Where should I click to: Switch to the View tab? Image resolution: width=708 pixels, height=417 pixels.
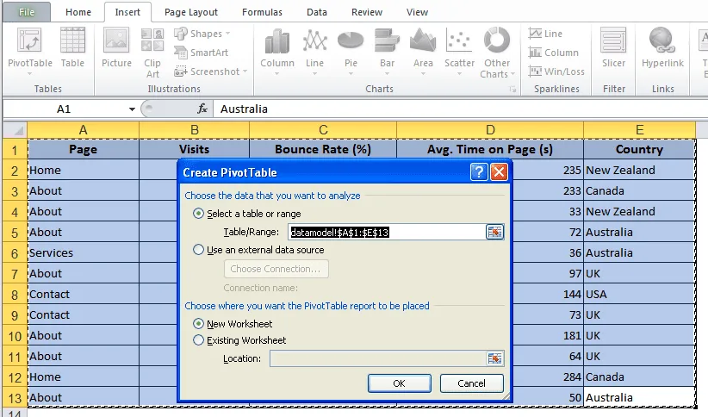(x=417, y=12)
